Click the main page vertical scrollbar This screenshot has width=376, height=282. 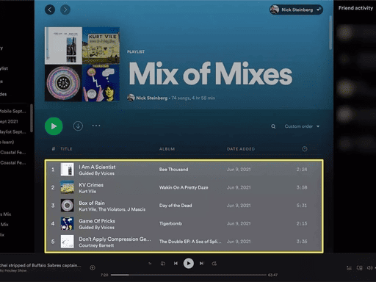[330, 32]
